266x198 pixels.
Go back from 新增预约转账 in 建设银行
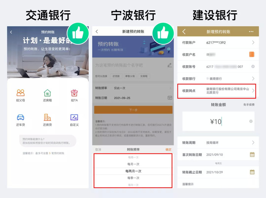pyautogui.click(x=184, y=32)
